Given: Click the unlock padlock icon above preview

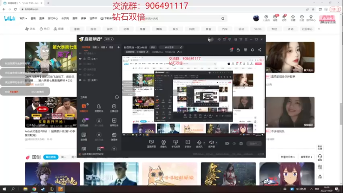Looking at the screenshot, I should click(238, 50).
